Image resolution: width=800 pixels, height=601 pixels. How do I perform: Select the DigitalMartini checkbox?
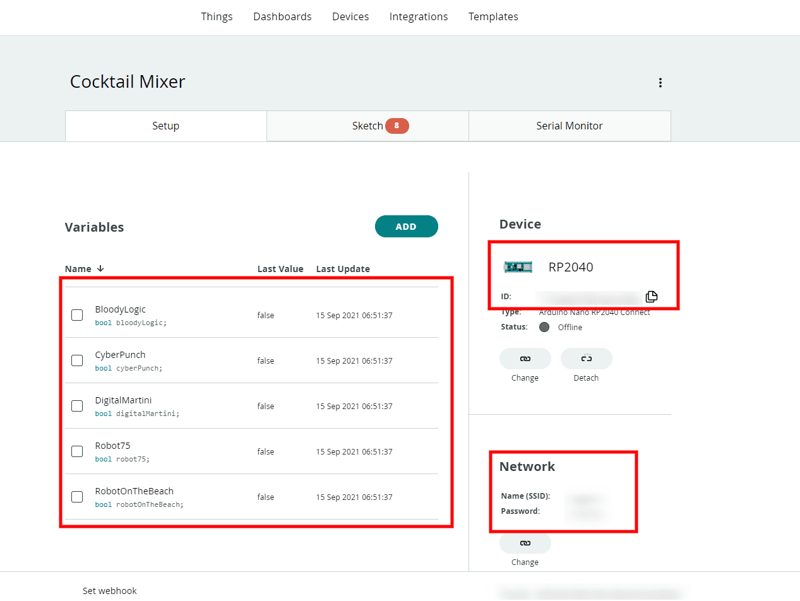77,406
